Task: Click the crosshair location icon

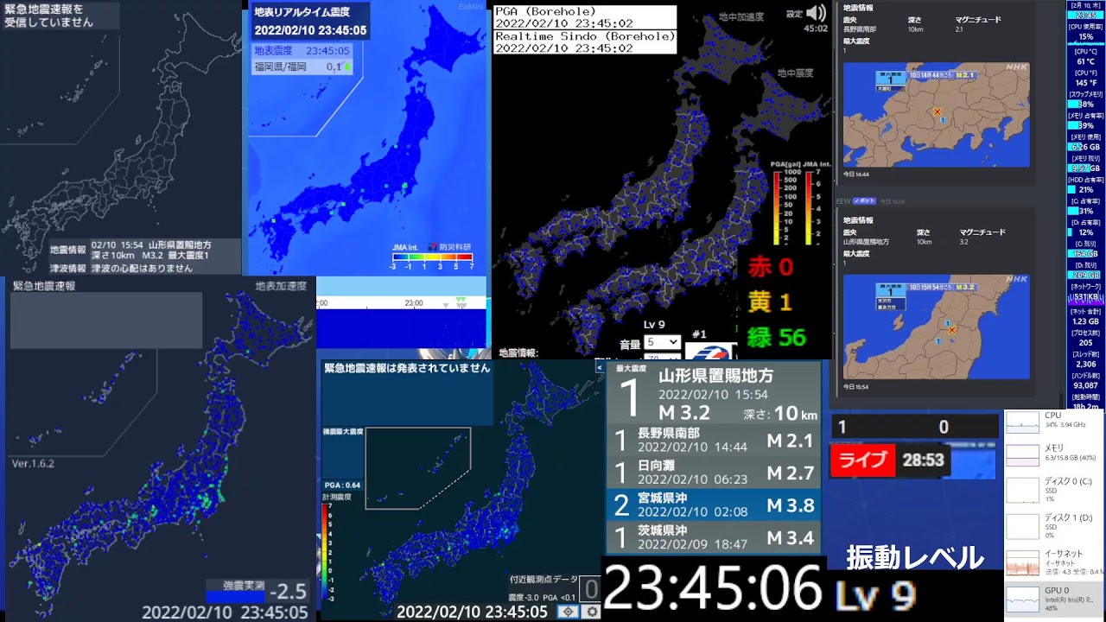Action: pyautogui.click(x=568, y=612)
